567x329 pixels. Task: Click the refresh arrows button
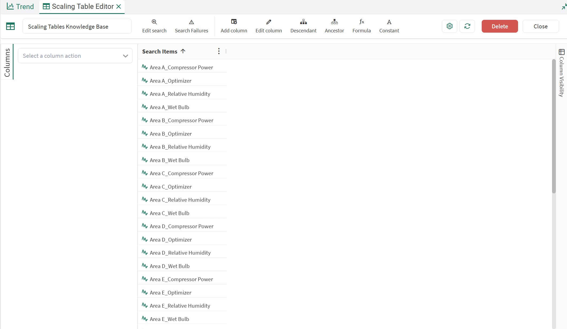[x=467, y=26]
